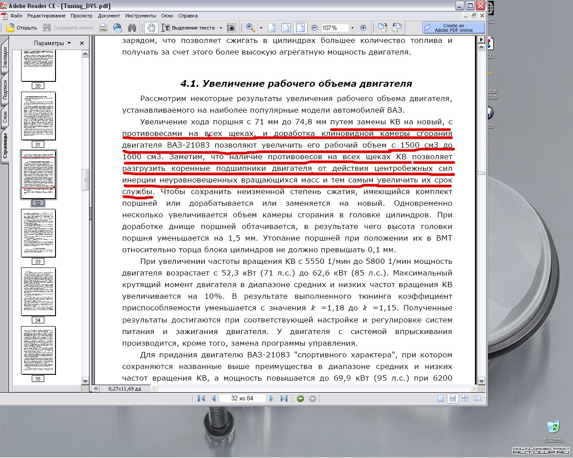Rotate view counterclockwise icon

397,28
